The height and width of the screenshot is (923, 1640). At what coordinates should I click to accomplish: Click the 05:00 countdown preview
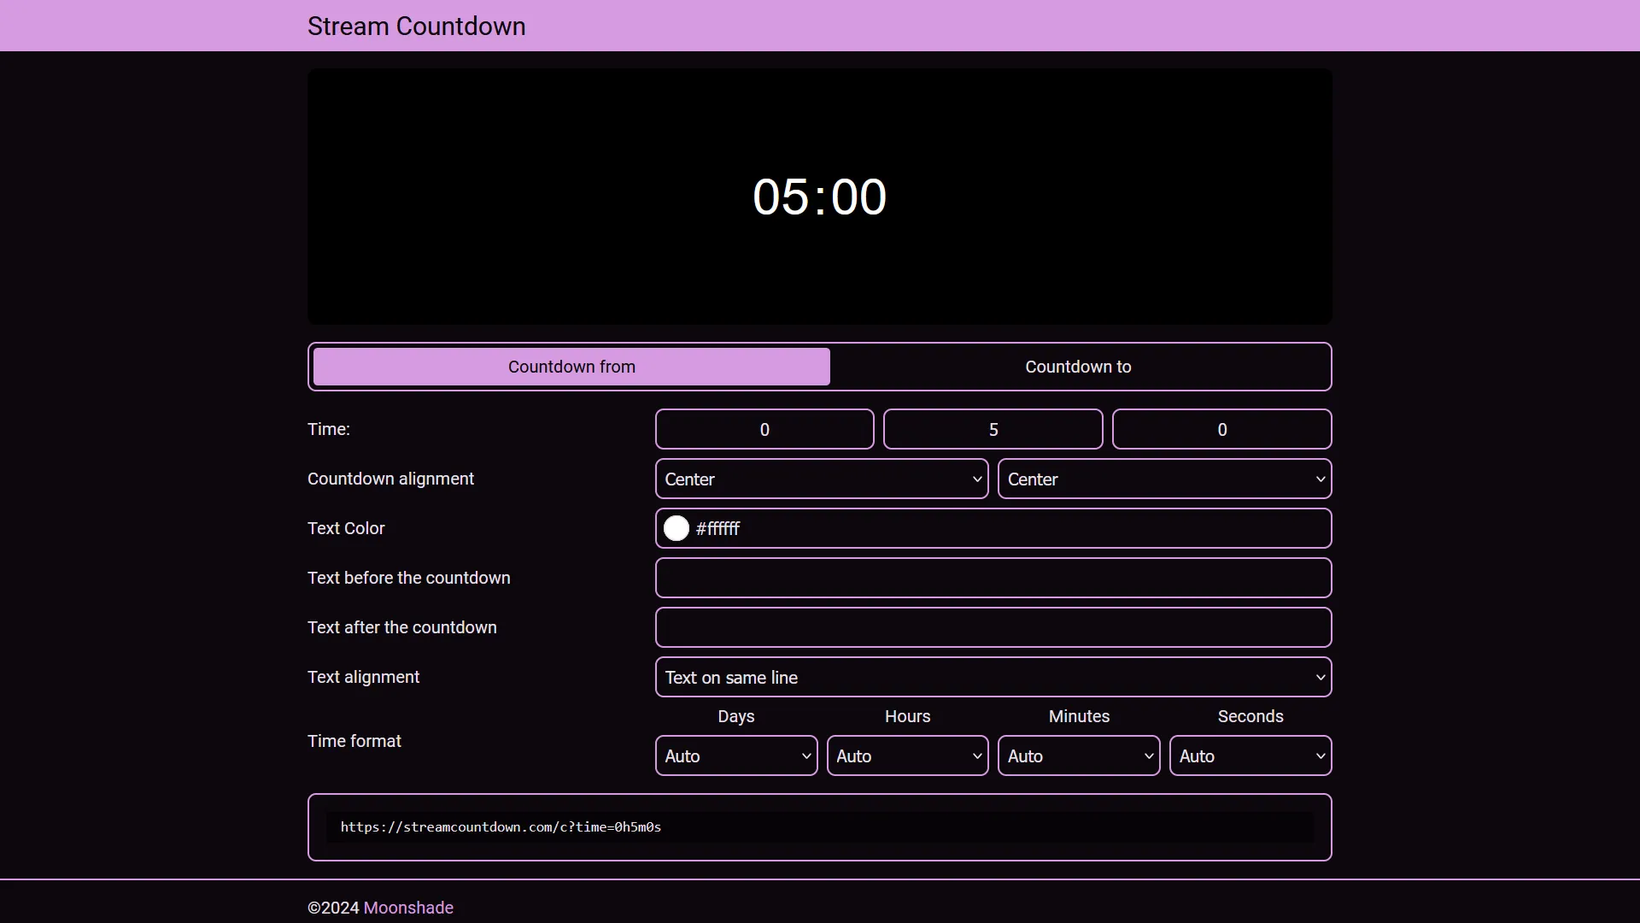818,196
